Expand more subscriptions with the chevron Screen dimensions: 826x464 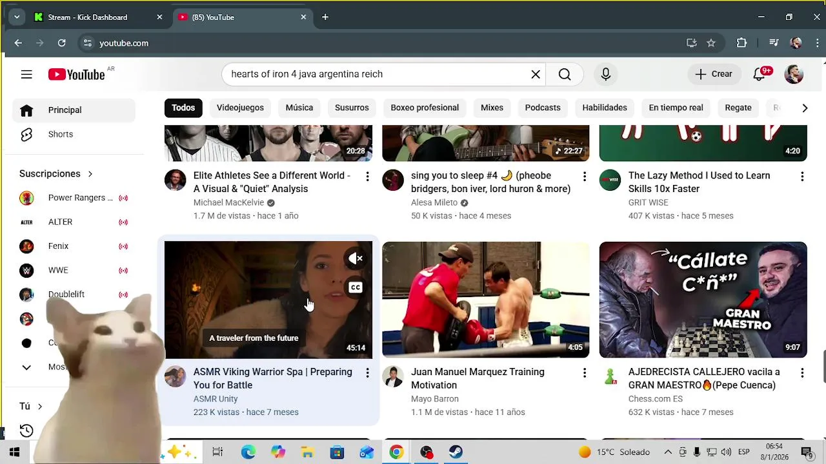(26, 367)
